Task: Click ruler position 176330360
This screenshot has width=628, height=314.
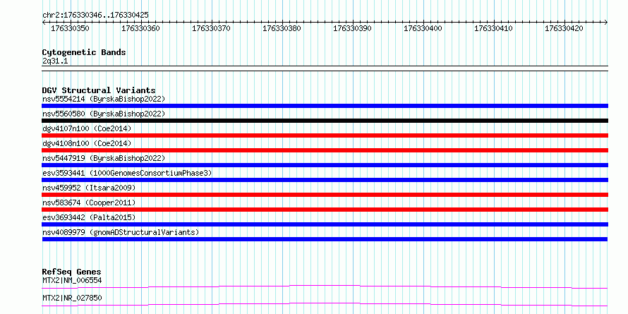Action: (x=140, y=28)
